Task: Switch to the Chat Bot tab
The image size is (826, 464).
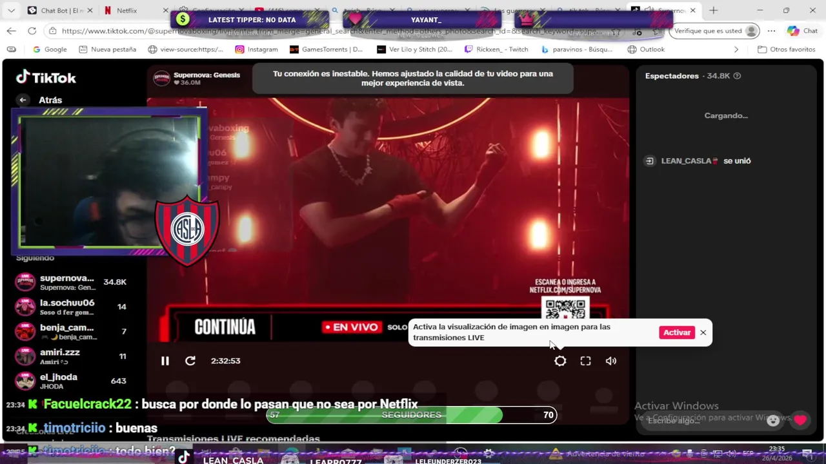Action: [x=59, y=10]
